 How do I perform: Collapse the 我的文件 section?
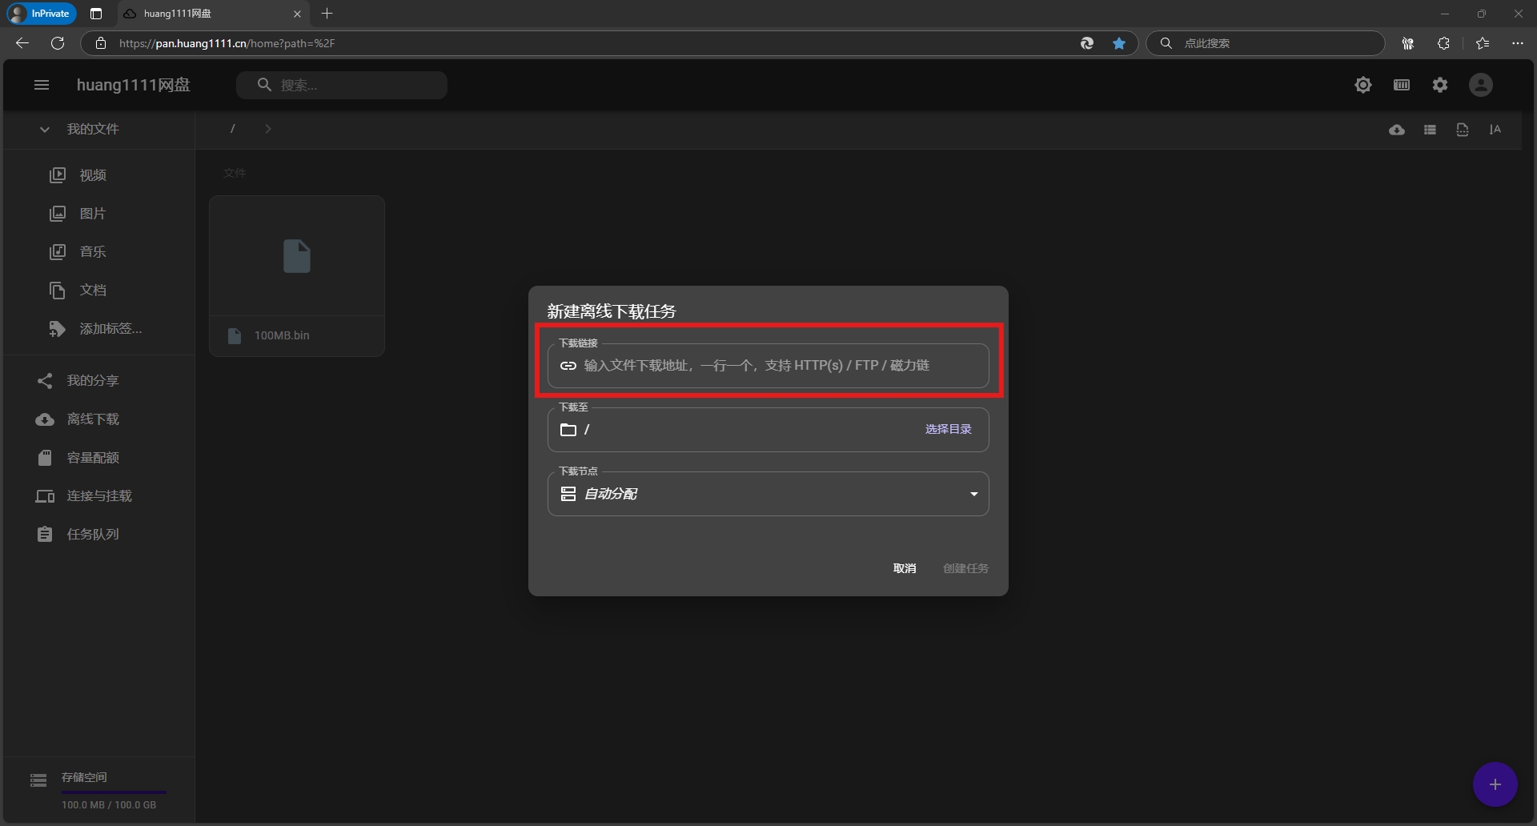click(x=45, y=130)
